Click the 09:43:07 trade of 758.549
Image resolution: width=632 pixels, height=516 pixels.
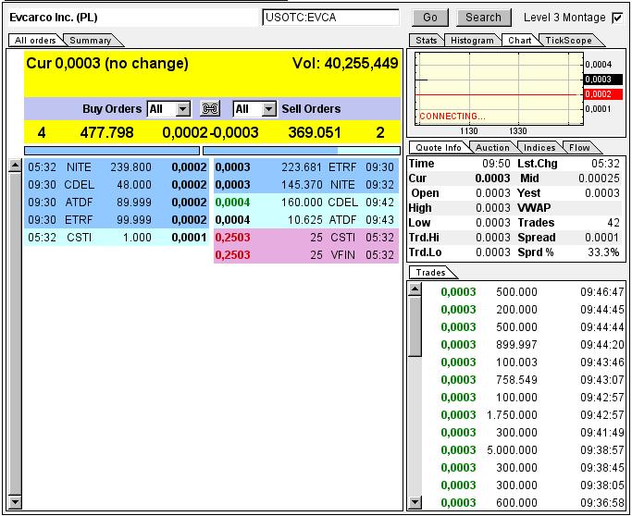[x=524, y=379]
